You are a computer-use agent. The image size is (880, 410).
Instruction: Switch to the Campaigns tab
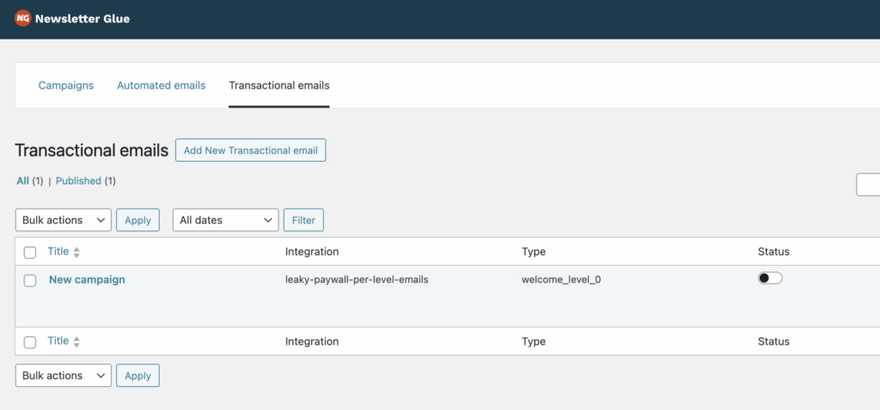click(x=66, y=86)
